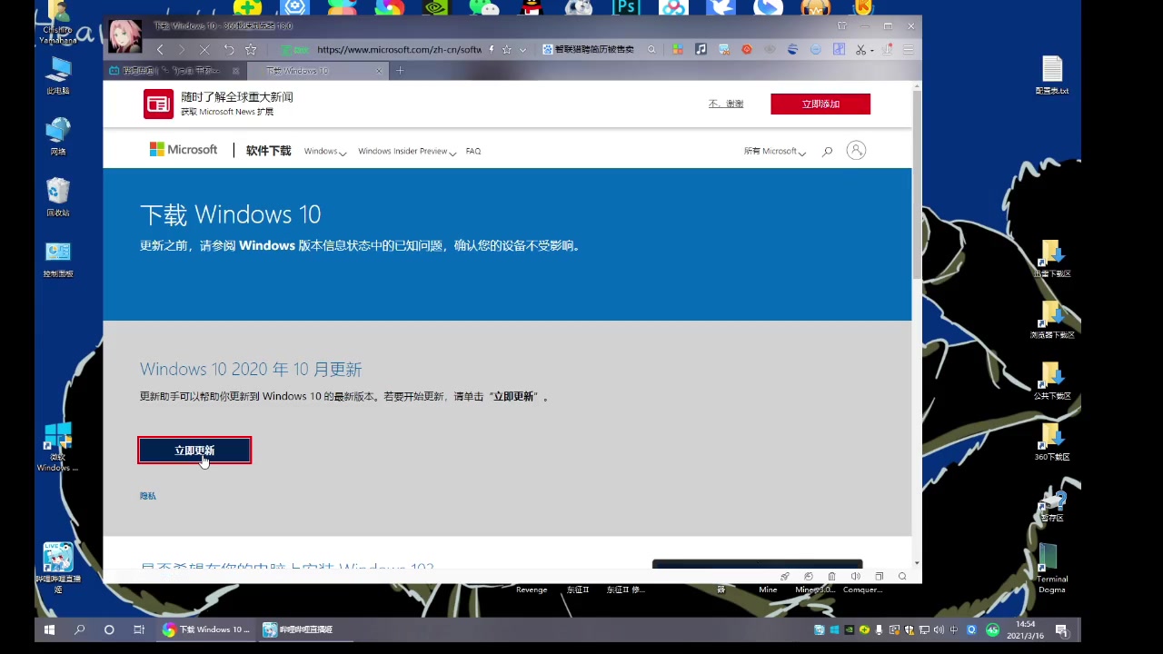Viewport: 1163px width, 654px height.
Task: Click the lightning speed-mode icon in the address bar
Action: pos(492,50)
